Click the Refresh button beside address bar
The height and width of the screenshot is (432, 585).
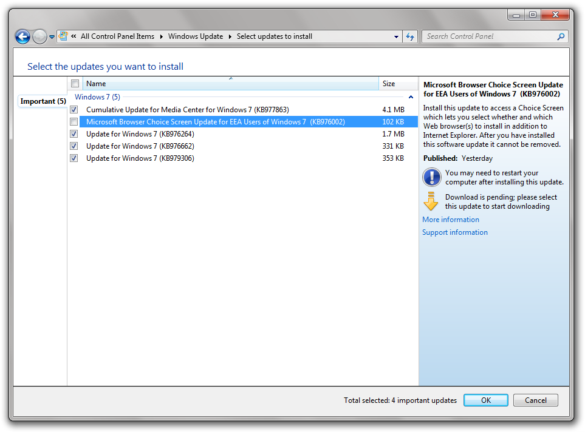pyautogui.click(x=410, y=36)
